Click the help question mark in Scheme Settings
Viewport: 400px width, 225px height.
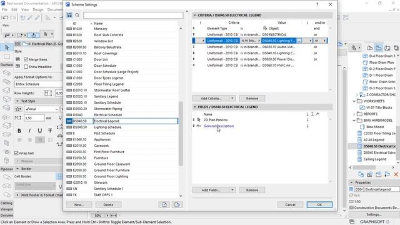317,4
